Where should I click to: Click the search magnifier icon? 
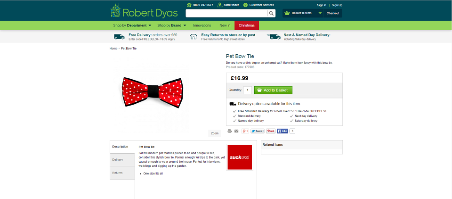pos(271,13)
